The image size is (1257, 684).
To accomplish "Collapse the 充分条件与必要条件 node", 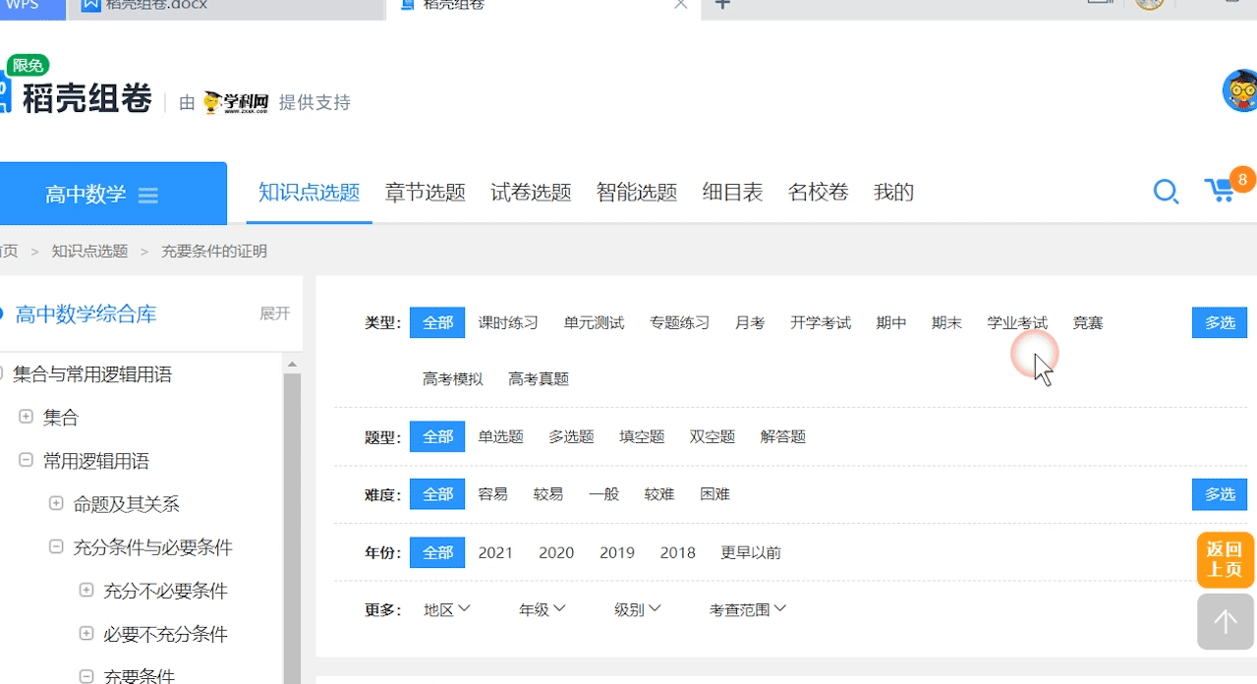I will (56, 547).
